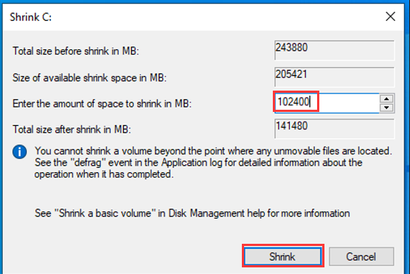
Task: Click the "Enter the amount of space to shrink" label
Action: [102, 104]
